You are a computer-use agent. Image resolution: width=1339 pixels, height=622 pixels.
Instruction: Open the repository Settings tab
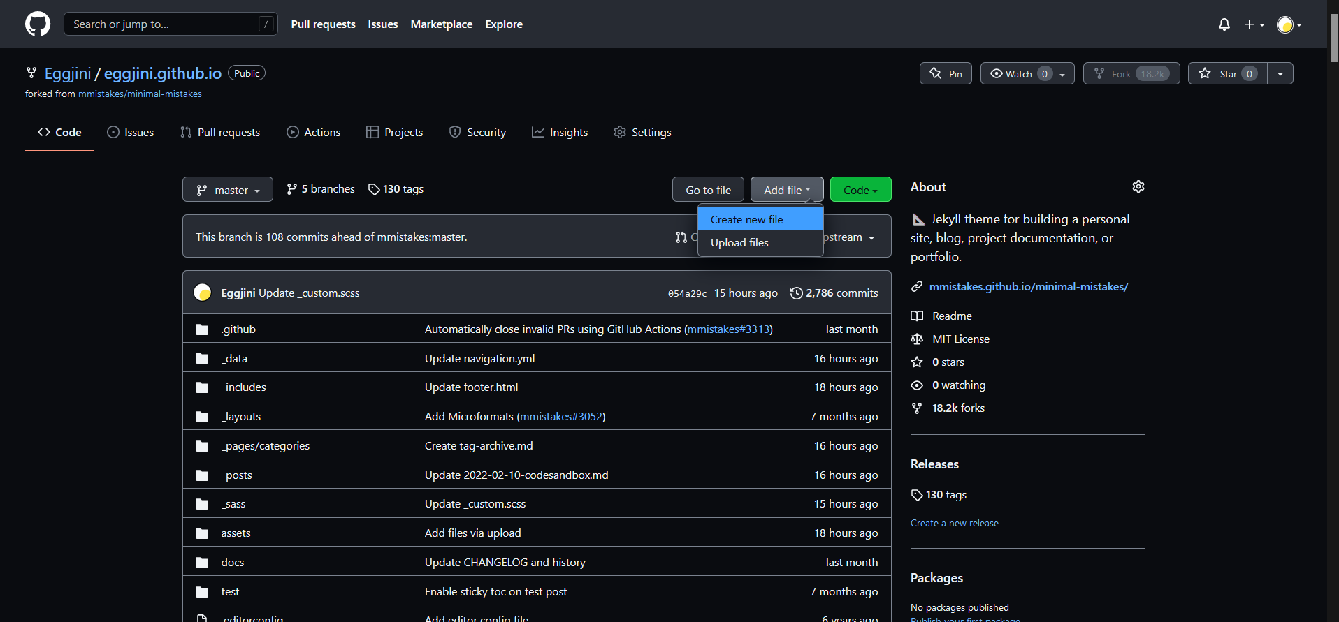coord(642,132)
